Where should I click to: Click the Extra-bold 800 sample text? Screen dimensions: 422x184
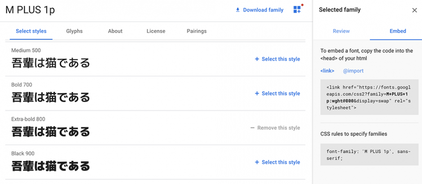tap(50, 132)
